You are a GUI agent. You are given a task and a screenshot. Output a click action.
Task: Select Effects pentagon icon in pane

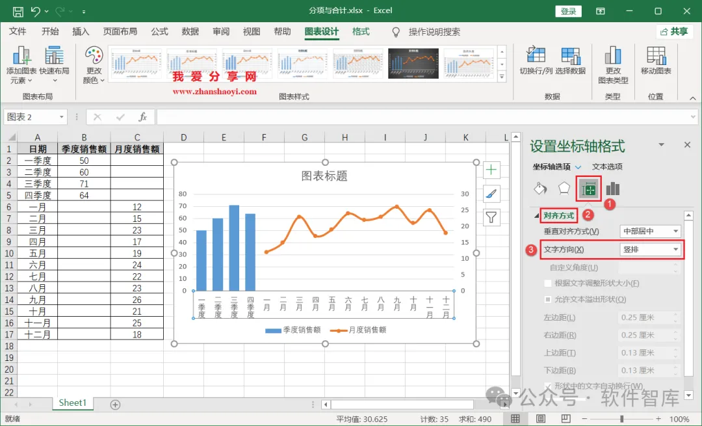click(564, 189)
